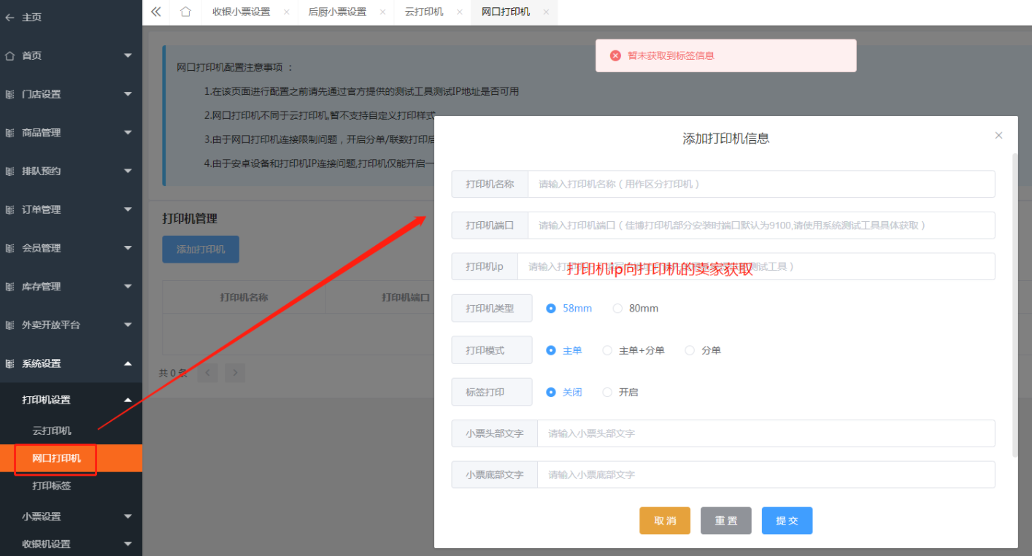This screenshot has width=1032, height=556.
Task: Click the 添加打印机 button
Action: (201, 250)
